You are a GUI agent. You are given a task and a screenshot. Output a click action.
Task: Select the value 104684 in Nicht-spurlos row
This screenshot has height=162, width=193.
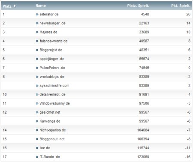click(x=143, y=130)
